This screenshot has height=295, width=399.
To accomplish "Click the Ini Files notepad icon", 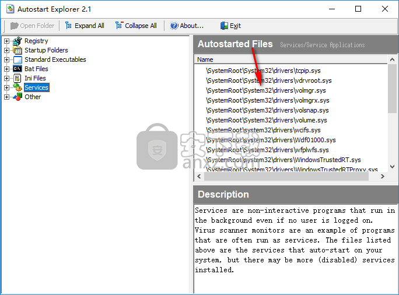I will pyautogui.click(x=17, y=78).
